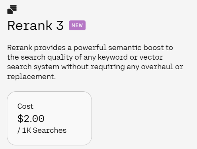Click the "Cost" label in the card
Image resolution: width=197 pixels, height=149 pixels.
[x=25, y=106]
